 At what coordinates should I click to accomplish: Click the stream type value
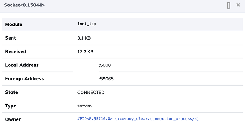coord(85,106)
